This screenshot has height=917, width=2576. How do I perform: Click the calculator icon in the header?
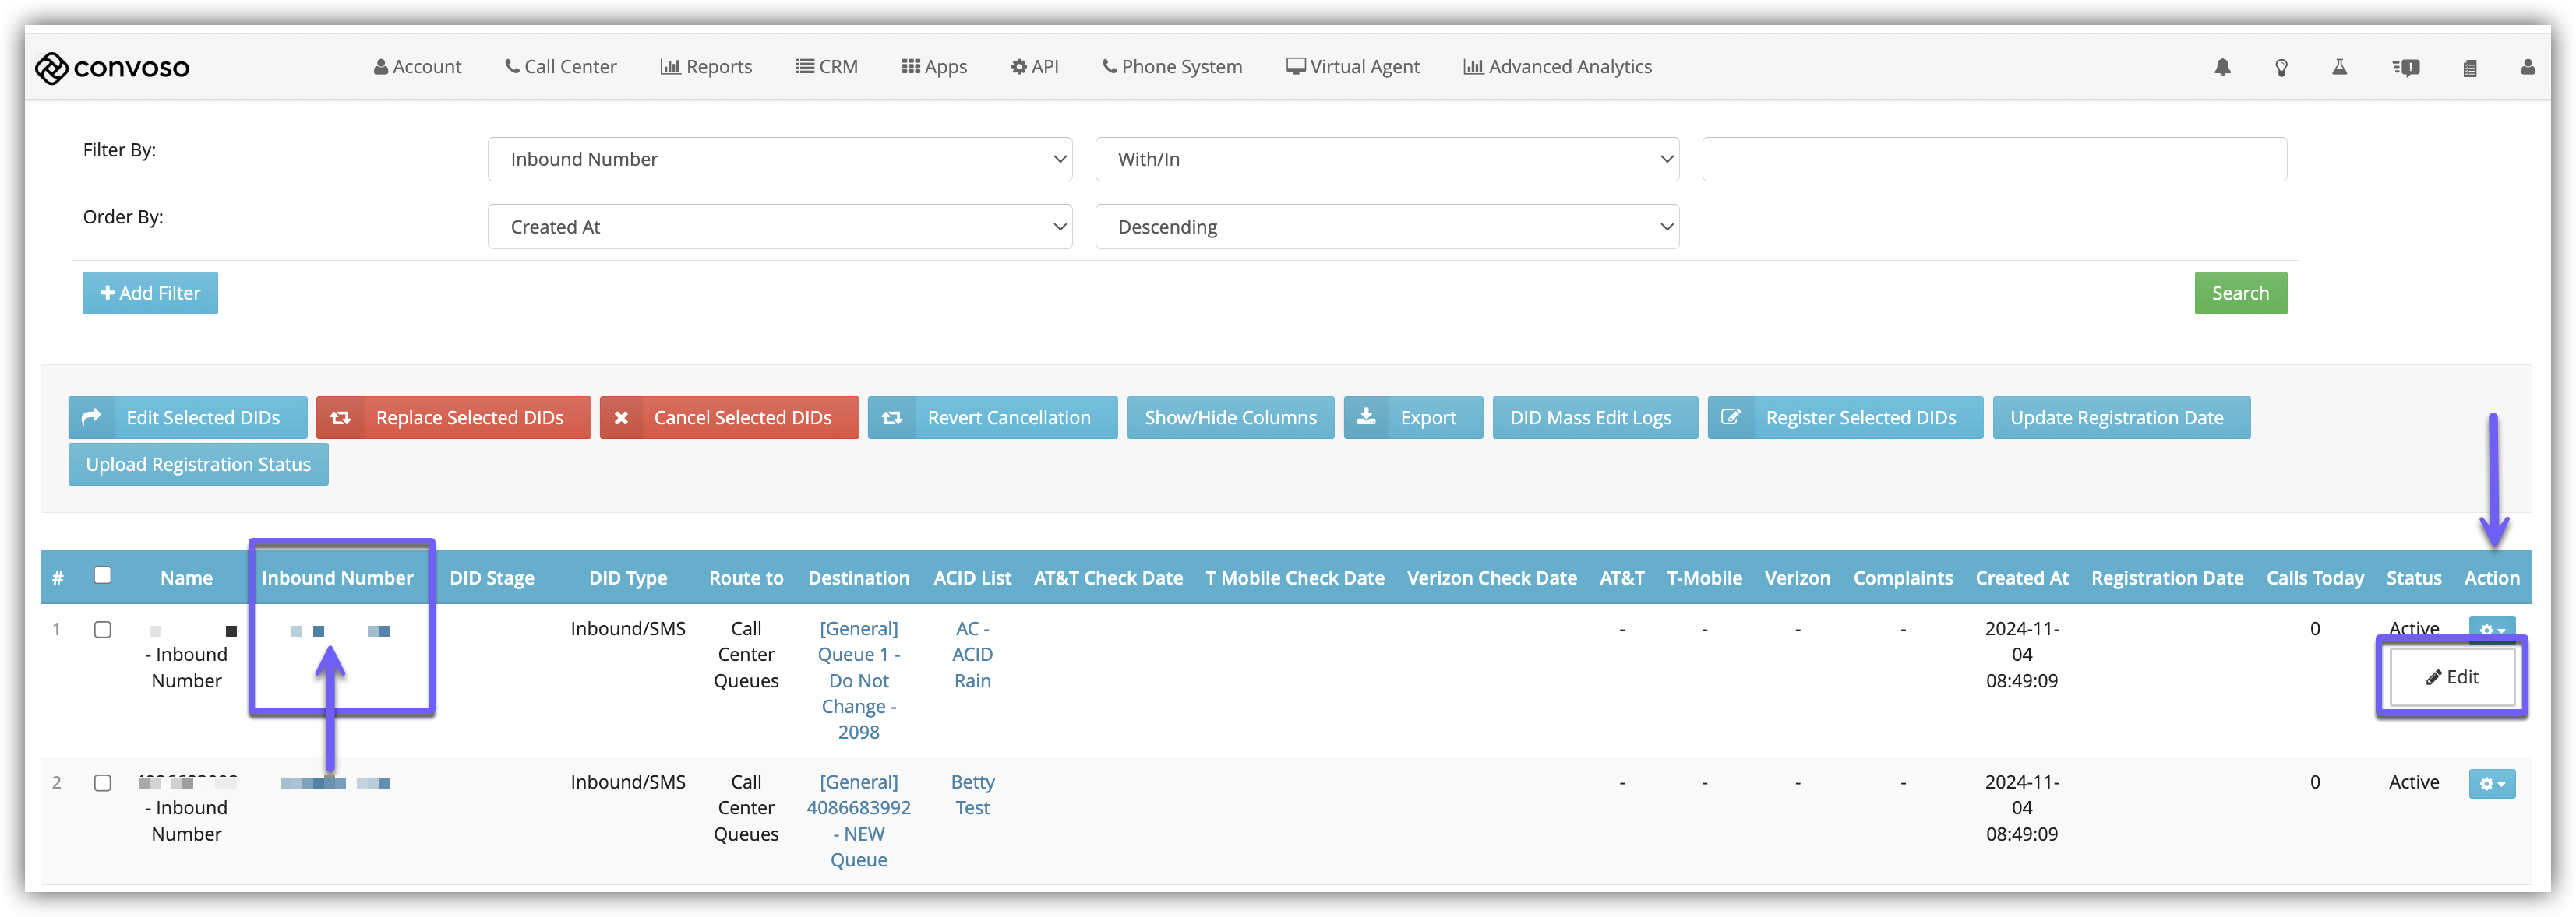(x=2469, y=68)
